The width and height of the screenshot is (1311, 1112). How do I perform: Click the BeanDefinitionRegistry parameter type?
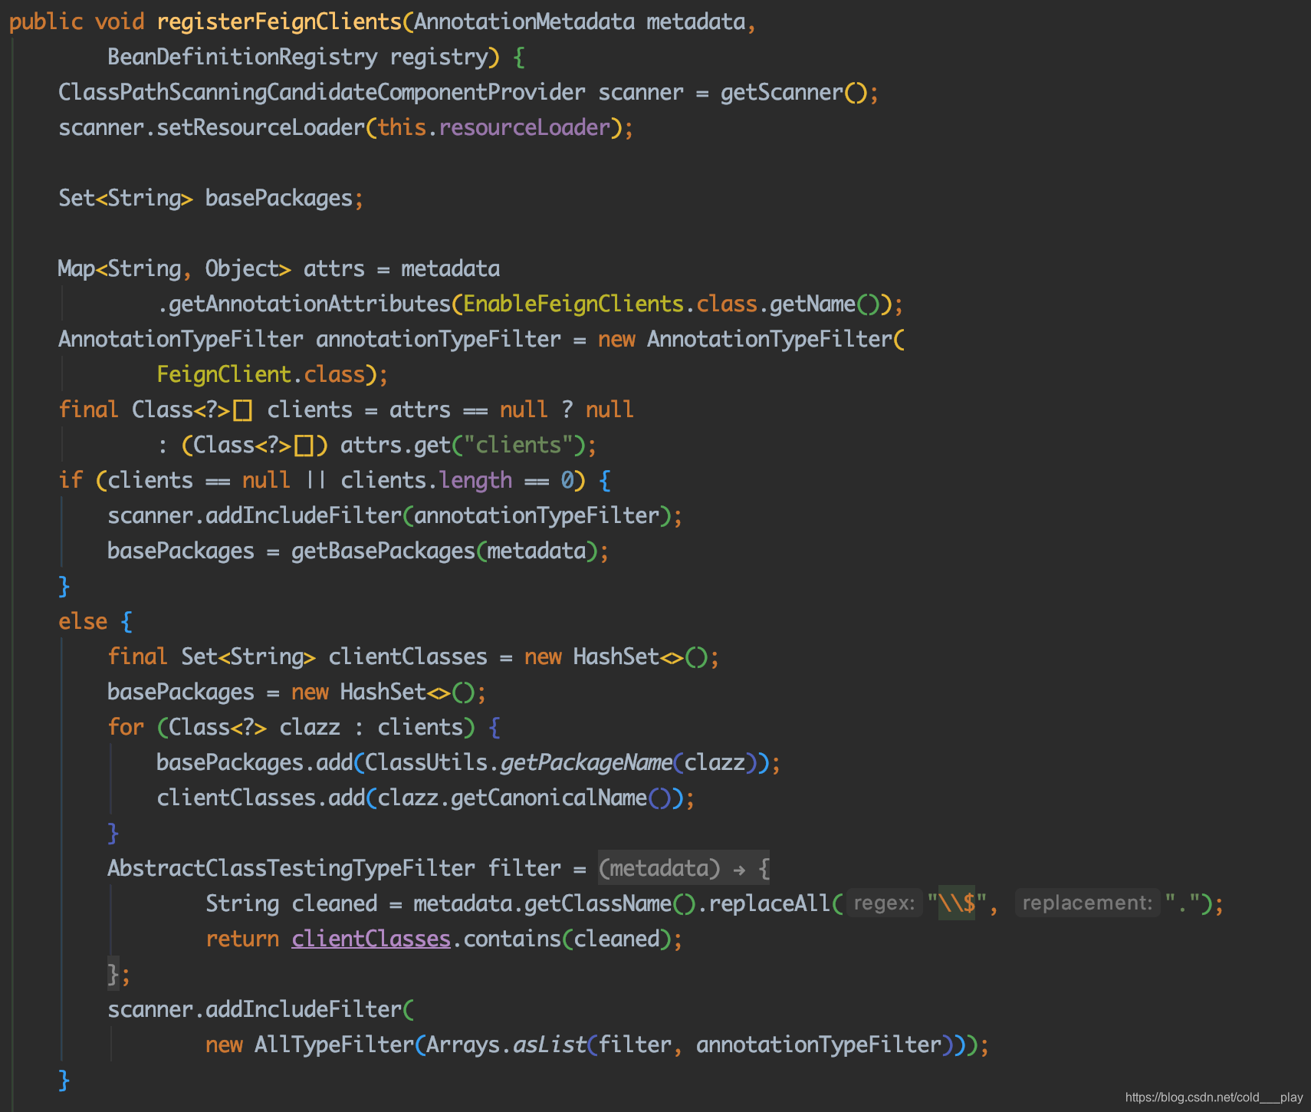coord(242,57)
